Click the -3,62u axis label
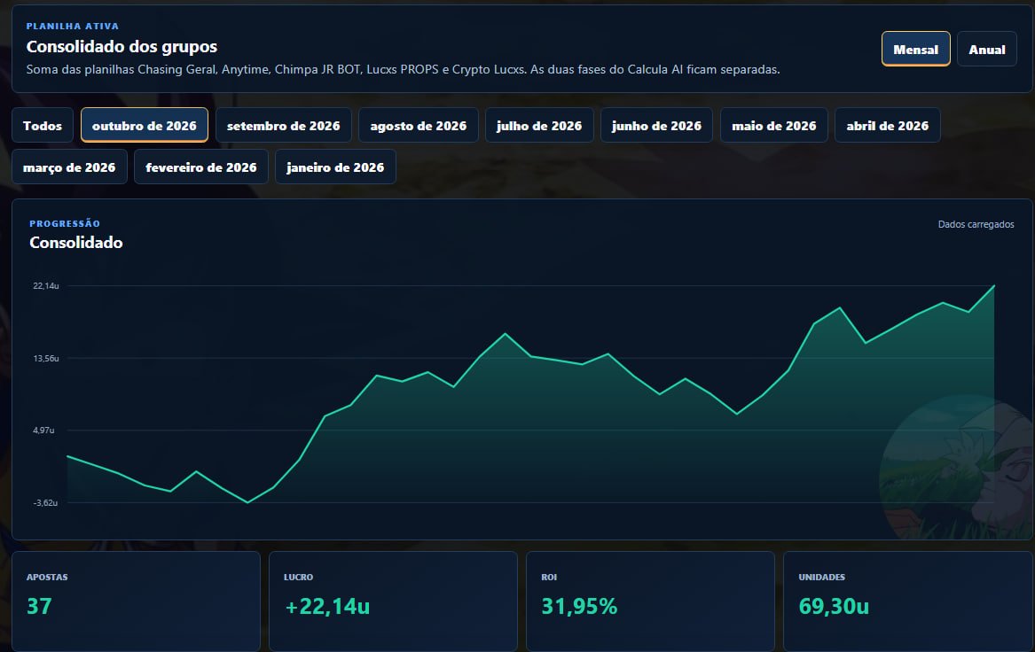1035x652 pixels. tap(45, 502)
